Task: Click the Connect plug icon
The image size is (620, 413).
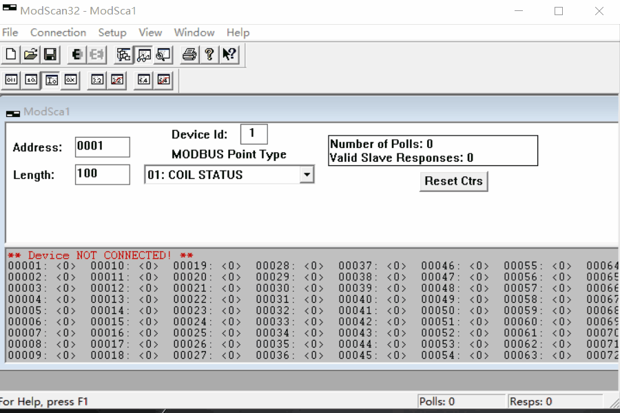Action: pos(77,54)
